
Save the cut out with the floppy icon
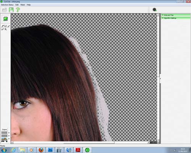pos(11,10)
